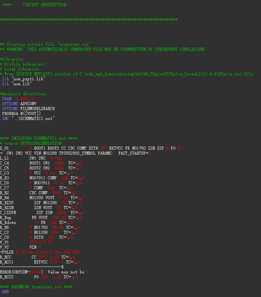Click the C_C5 BOOT2 SW2 capacitor line
This screenshot has width=261, height=297.
41,168
